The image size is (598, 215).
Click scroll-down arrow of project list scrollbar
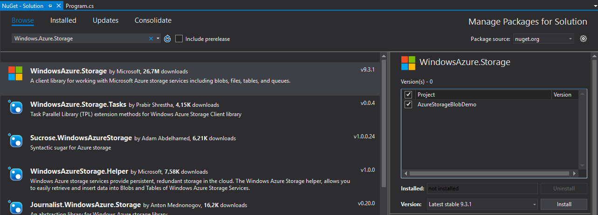coord(583,166)
